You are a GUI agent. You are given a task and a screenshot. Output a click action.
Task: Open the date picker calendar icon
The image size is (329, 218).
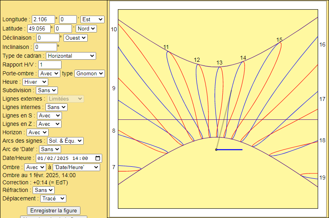(x=98, y=158)
